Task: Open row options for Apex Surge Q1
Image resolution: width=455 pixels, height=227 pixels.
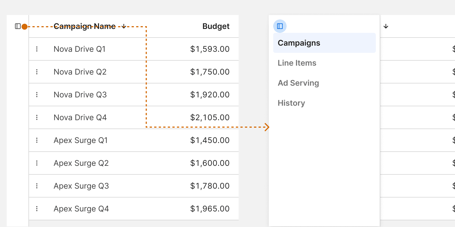Action: tap(37, 140)
